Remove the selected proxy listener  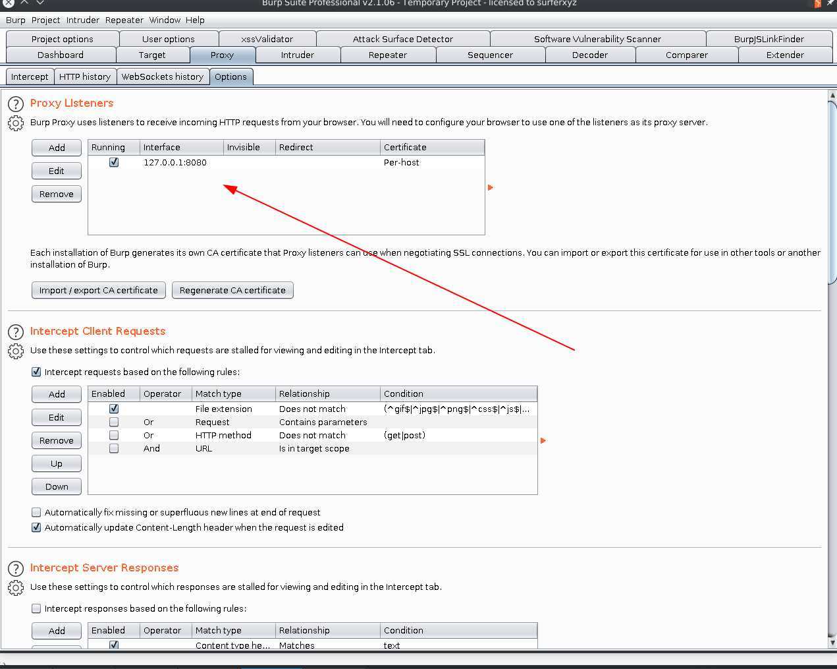pos(57,194)
